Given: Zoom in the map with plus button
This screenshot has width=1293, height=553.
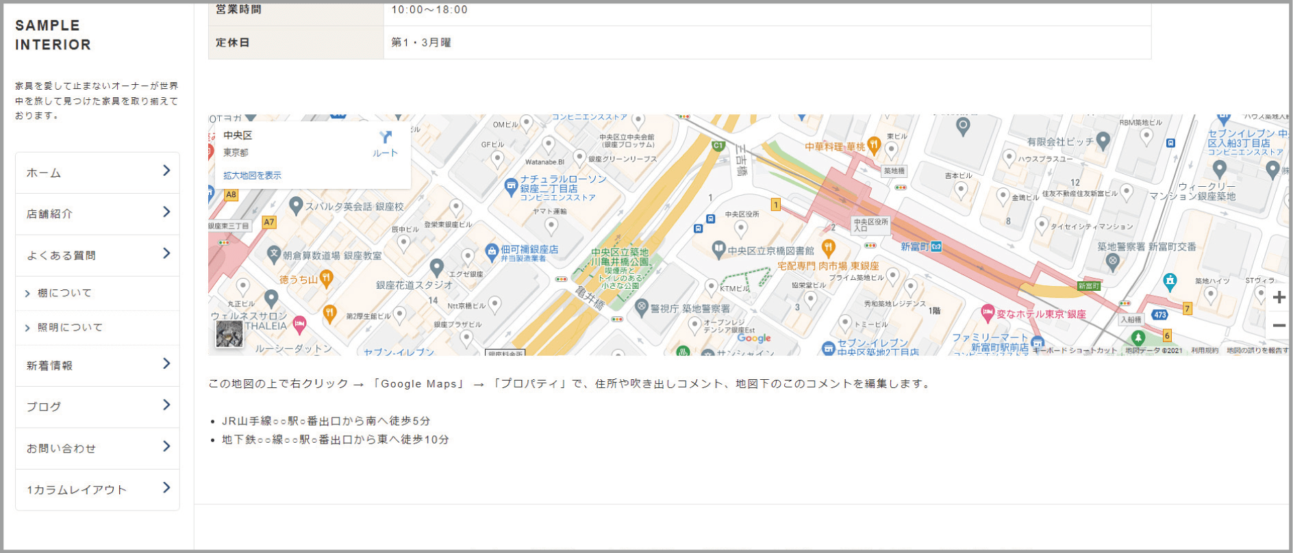Looking at the screenshot, I should (x=1279, y=298).
